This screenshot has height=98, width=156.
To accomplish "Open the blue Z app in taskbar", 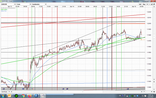I will point(36,96).
